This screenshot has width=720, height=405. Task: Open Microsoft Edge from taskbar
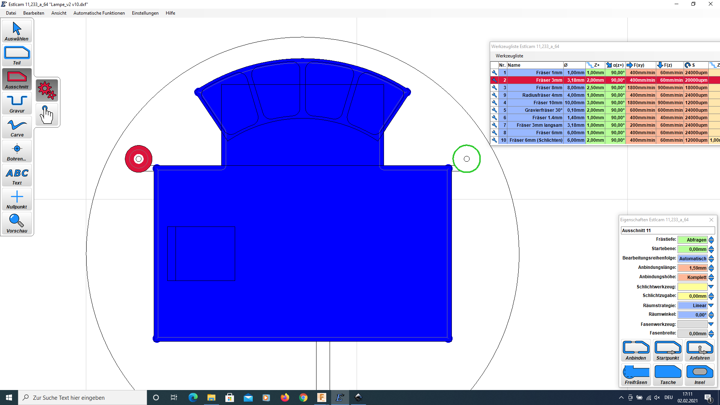pos(193,397)
